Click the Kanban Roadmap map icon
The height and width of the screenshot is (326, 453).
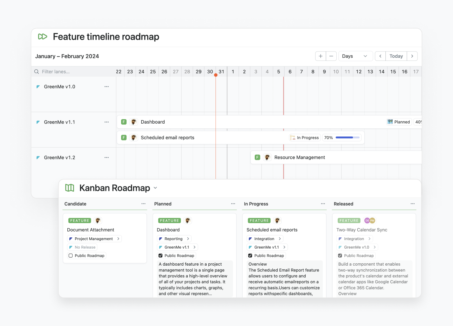(x=70, y=188)
